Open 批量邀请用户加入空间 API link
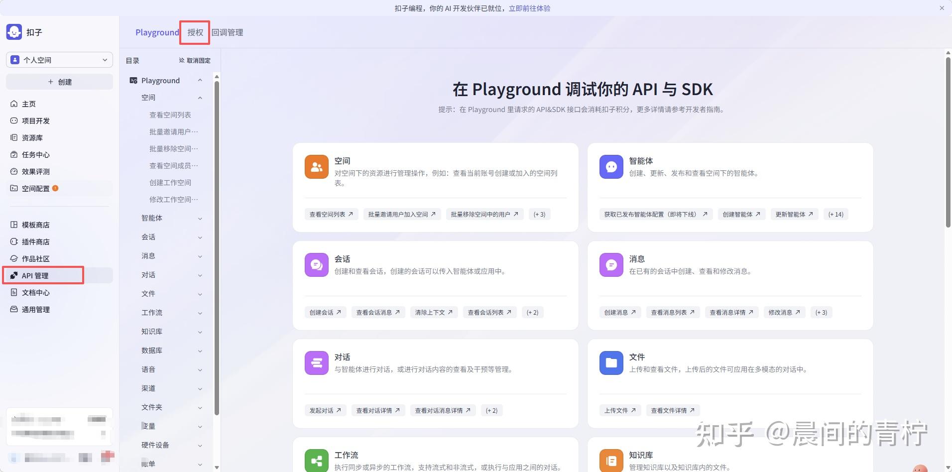The width and height of the screenshot is (952, 472). (x=402, y=214)
